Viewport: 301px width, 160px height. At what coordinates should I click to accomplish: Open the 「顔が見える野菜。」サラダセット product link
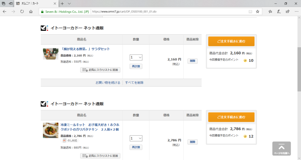pyautogui.click(x=85, y=49)
